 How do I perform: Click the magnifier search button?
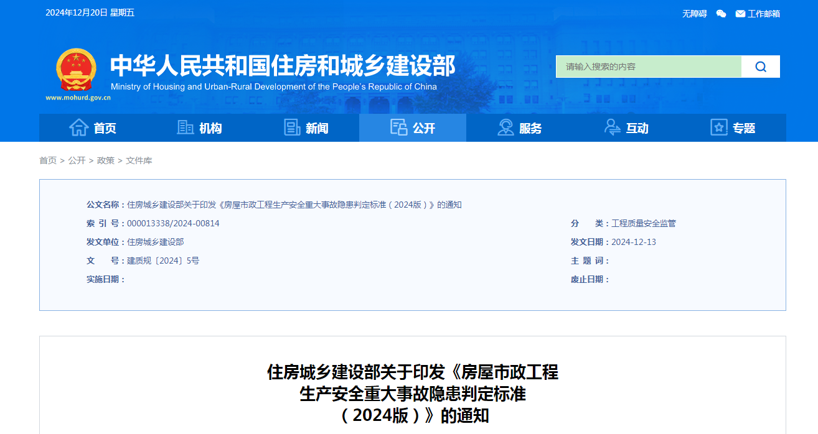tap(760, 67)
